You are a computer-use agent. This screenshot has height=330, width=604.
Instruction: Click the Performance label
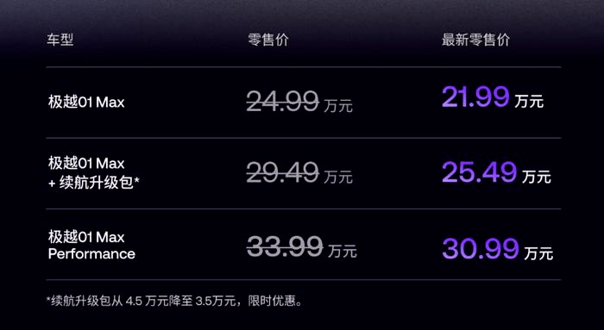tap(91, 254)
